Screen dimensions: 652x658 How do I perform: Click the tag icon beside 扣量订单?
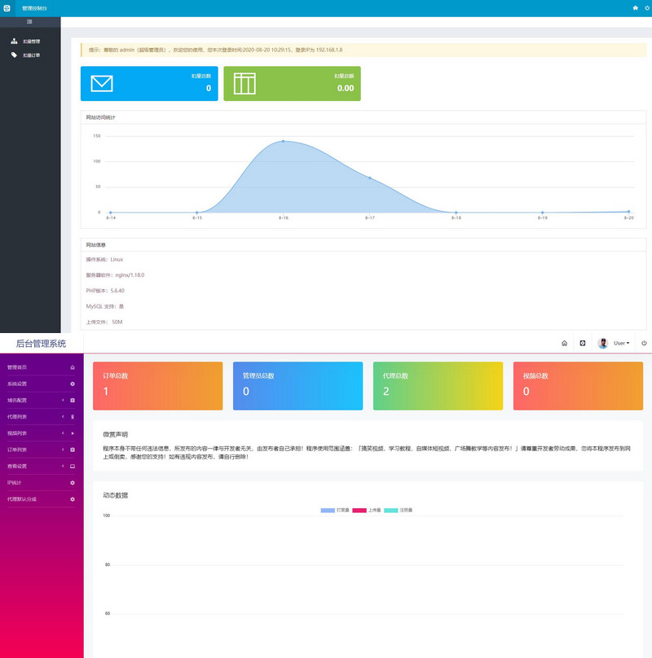[14, 55]
